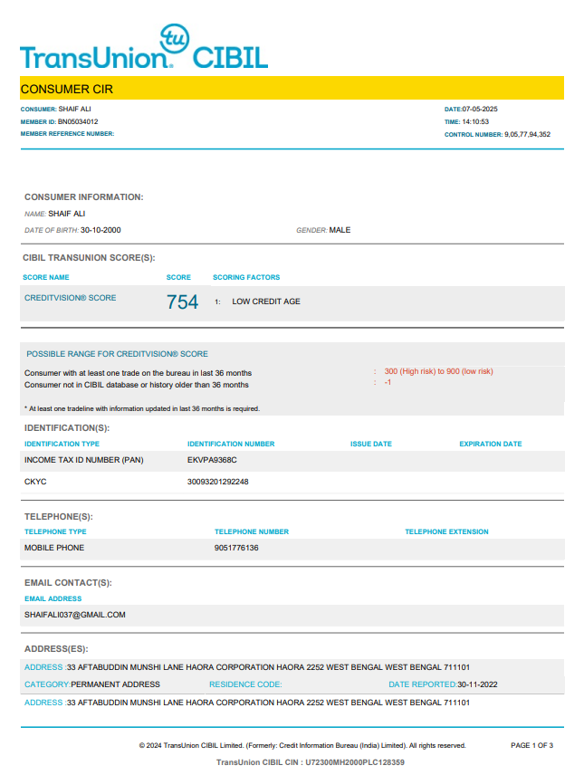
Task: Select the date 07-05-2025
Action: pyautogui.click(x=480, y=110)
